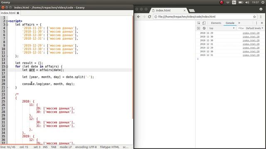
Task: Go forward using Chrome's forward arrow
Action: coord(144,17)
